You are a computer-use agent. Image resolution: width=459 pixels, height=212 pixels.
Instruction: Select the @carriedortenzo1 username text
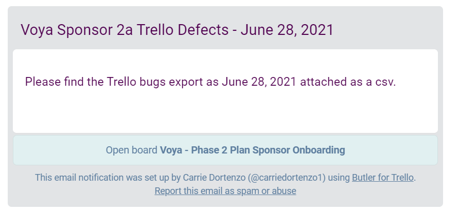click(288, 178)
